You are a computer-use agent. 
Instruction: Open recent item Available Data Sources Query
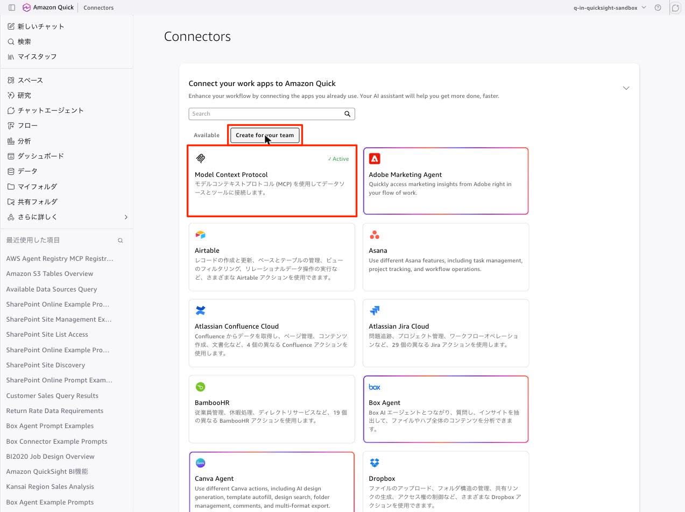[52, 289]
